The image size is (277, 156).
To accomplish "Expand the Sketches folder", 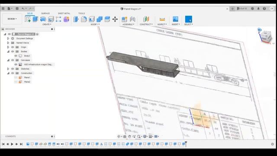I will [8, 69].
